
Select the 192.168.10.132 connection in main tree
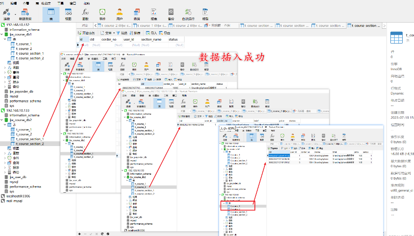17,25
